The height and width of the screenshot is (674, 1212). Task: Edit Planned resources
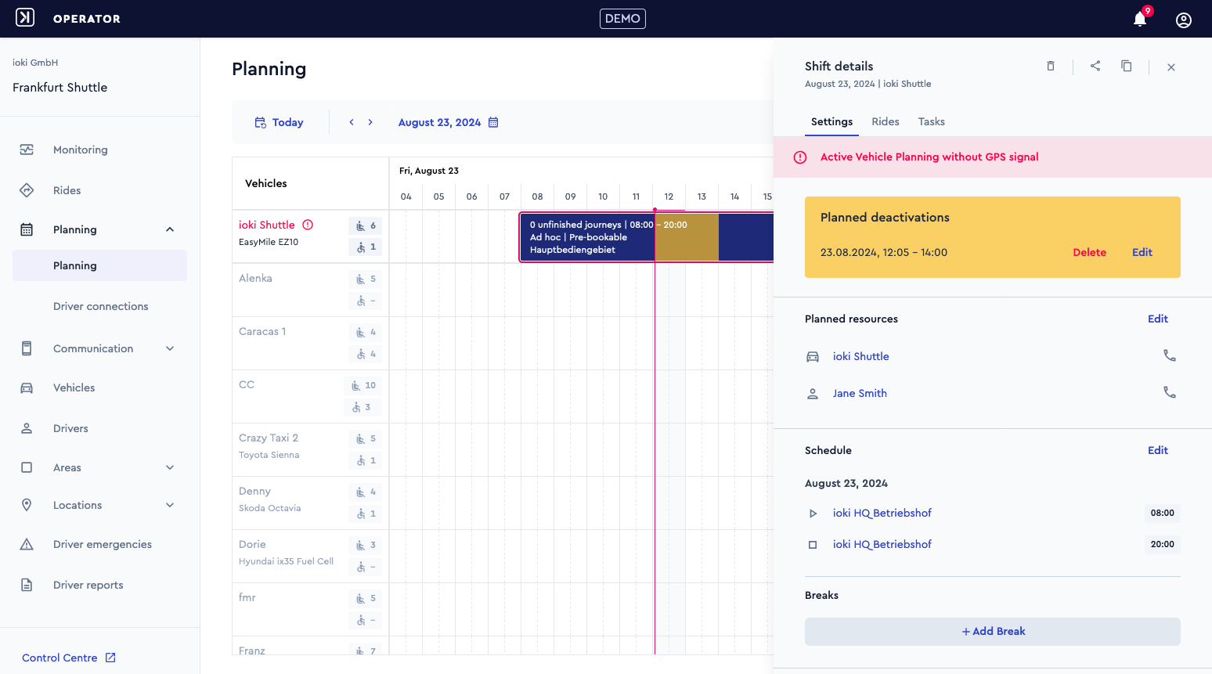point(1157,319)
